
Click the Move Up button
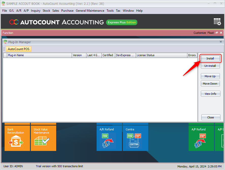coord(210,76)
